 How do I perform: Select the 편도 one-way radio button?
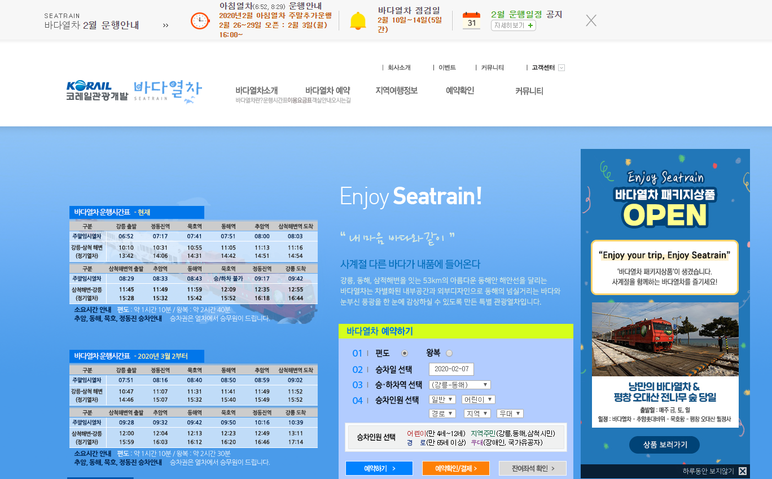point(405,353)
